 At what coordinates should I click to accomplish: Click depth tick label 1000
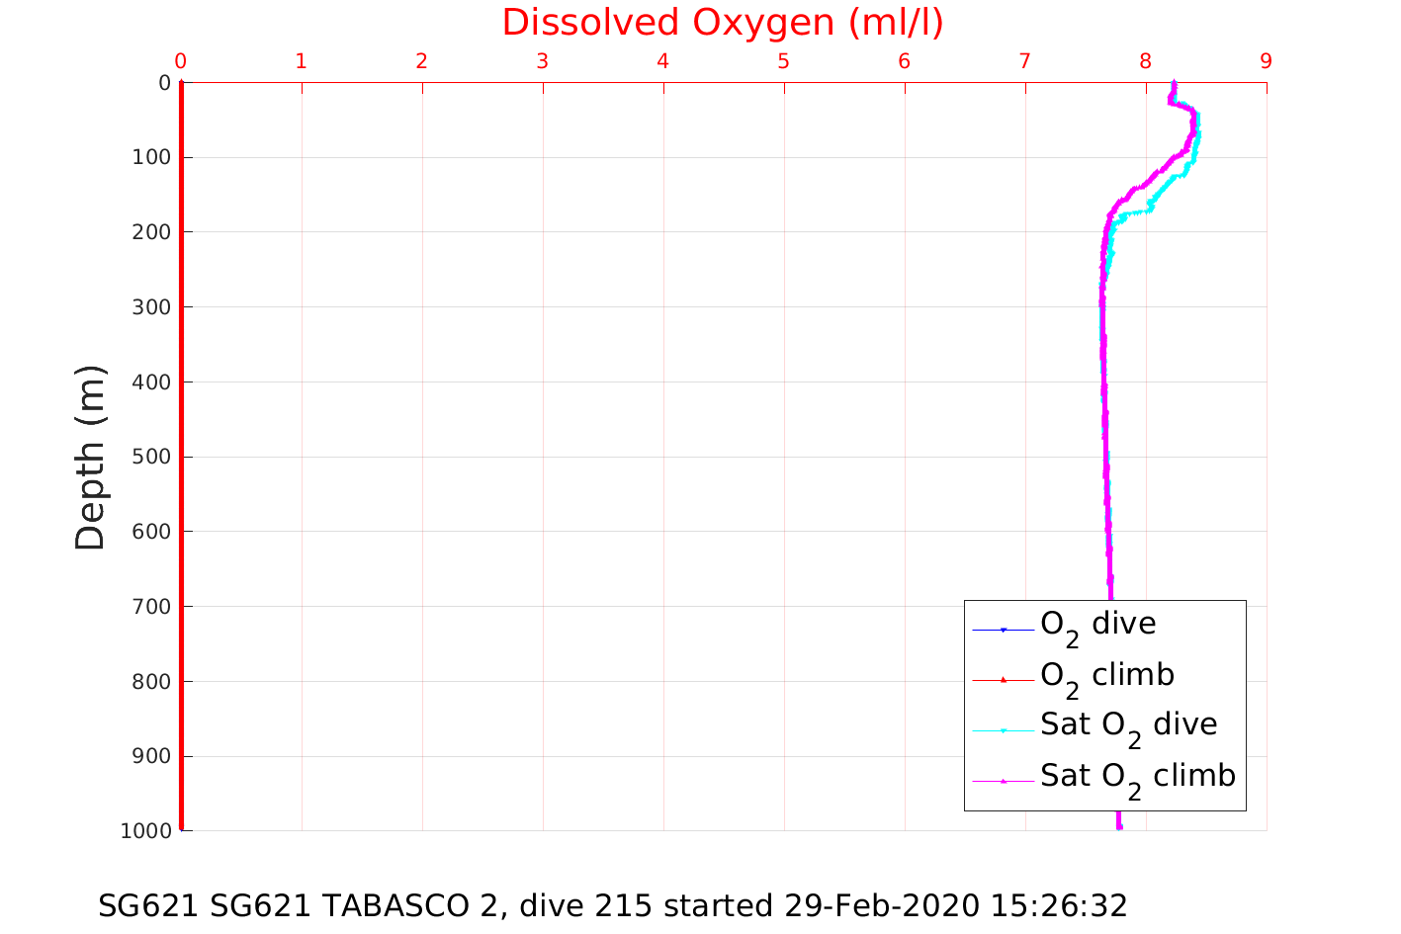145,831
